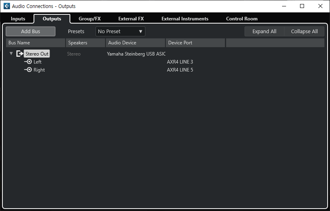
Task: Switch to the Control Room tab
Action: tap(242, 19)
